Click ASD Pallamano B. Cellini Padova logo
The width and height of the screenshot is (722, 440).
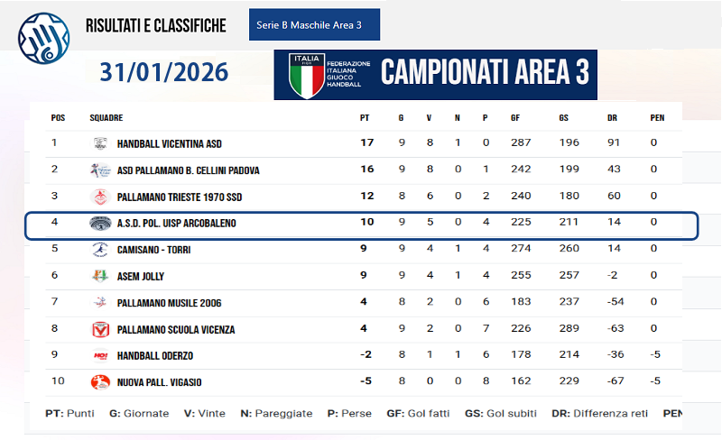[x=99, y=170]
